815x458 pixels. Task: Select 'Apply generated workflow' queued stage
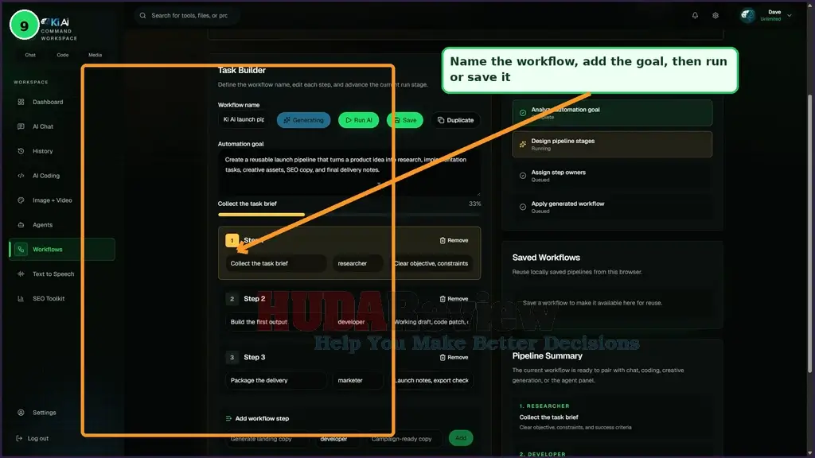[612, 207]
